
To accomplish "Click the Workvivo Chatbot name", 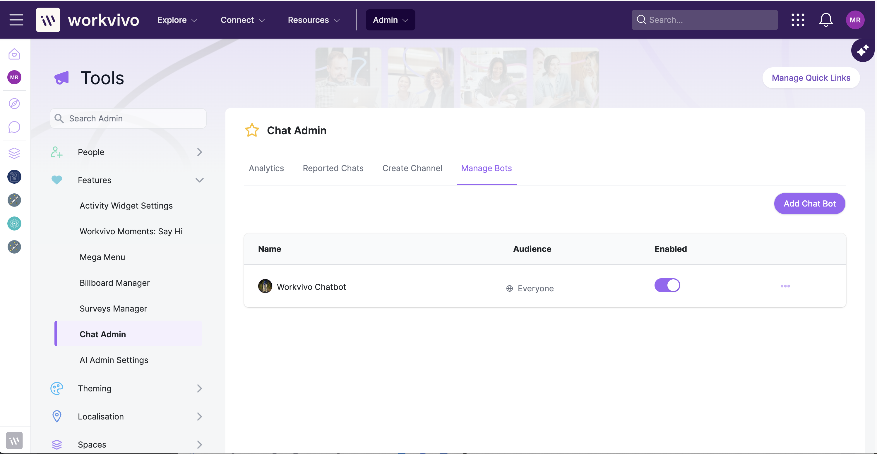I will coord(311,287).
